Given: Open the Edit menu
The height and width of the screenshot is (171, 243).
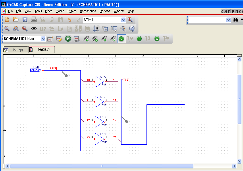Looking at the screenshot, I should pyautogui.click(x=19, y=11).
